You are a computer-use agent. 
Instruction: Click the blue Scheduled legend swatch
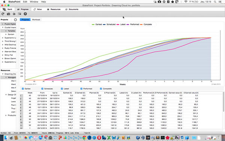(x=104, y=24)
